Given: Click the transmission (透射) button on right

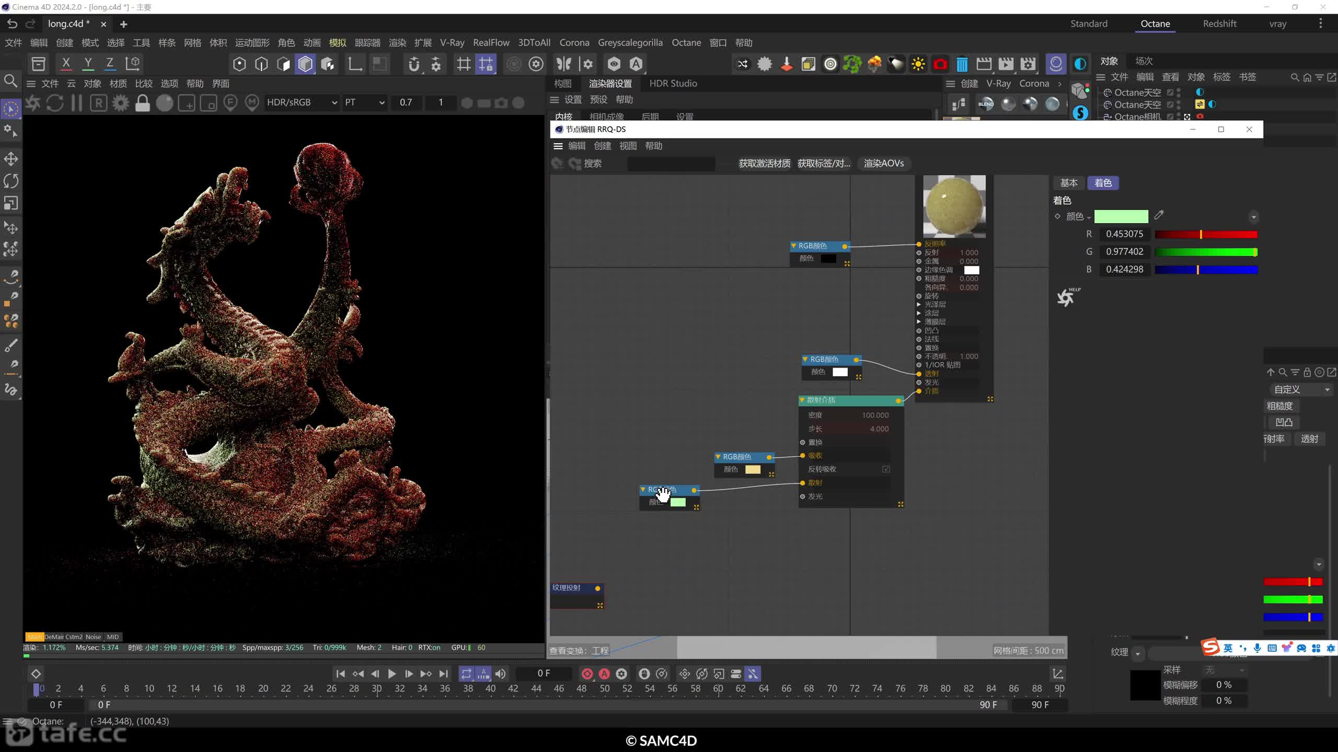Looking at the screenshot, I should [x=1309, y=439].
